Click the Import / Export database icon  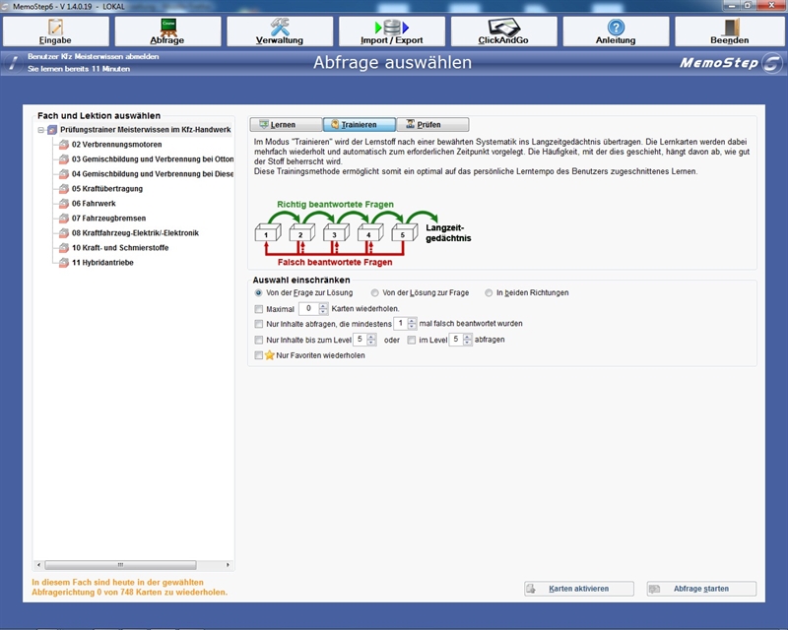point(392,27)
